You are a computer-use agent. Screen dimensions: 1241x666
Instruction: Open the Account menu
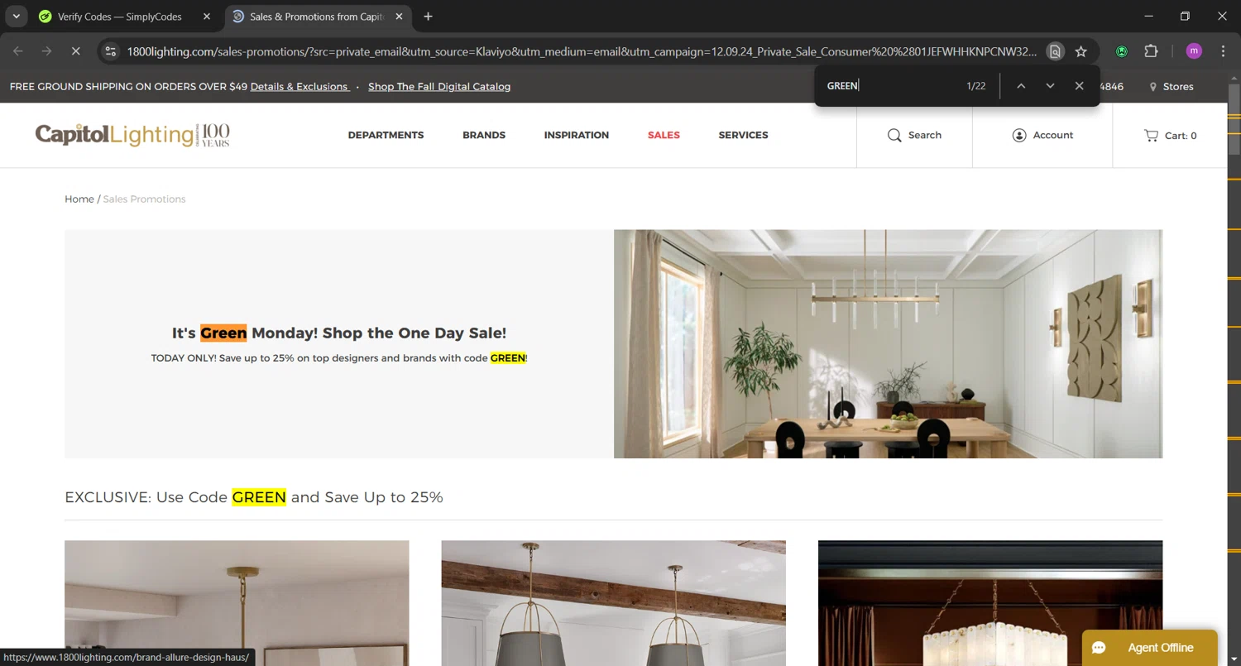1042,135
